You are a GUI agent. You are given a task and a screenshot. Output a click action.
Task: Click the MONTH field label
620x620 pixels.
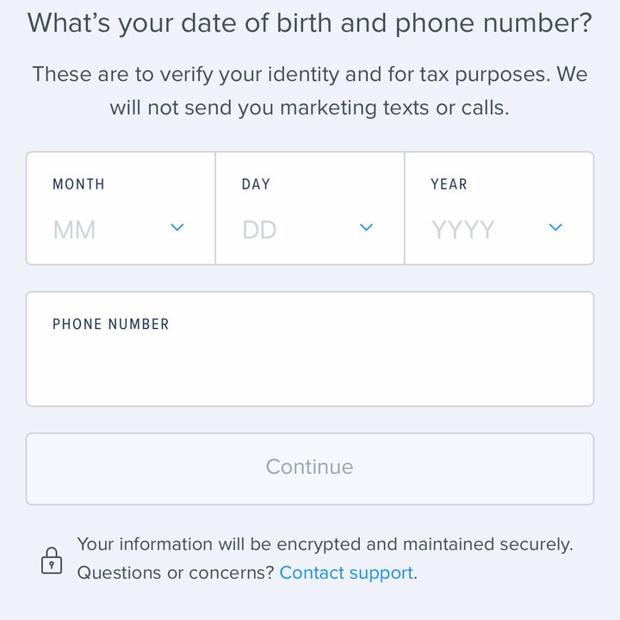tap(78, 184)
